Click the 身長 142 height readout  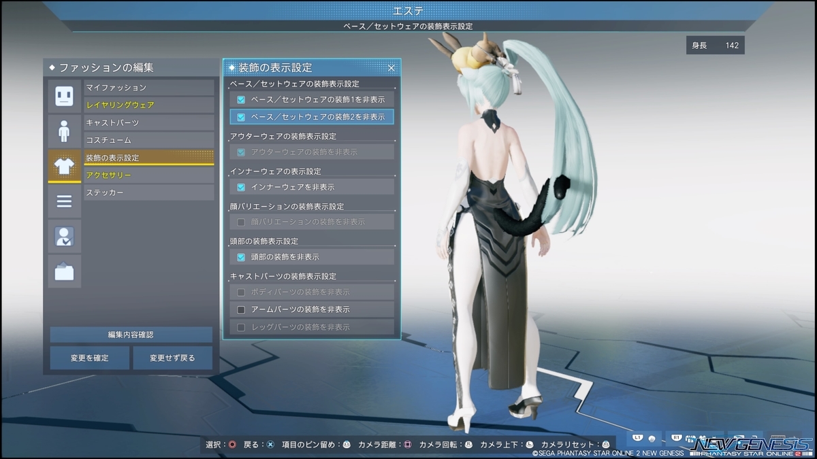716,46
